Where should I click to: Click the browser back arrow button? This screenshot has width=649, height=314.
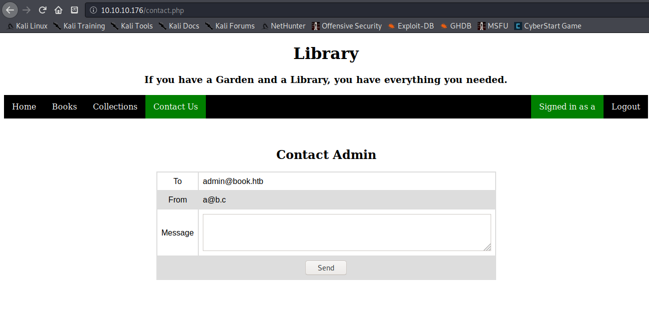[x=10, y=10]
